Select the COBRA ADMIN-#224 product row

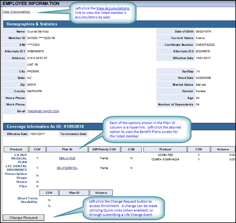pyautogui.click(x=165, y=159)
